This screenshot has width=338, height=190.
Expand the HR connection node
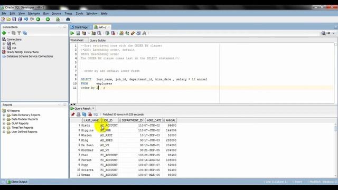click(4, 43)
